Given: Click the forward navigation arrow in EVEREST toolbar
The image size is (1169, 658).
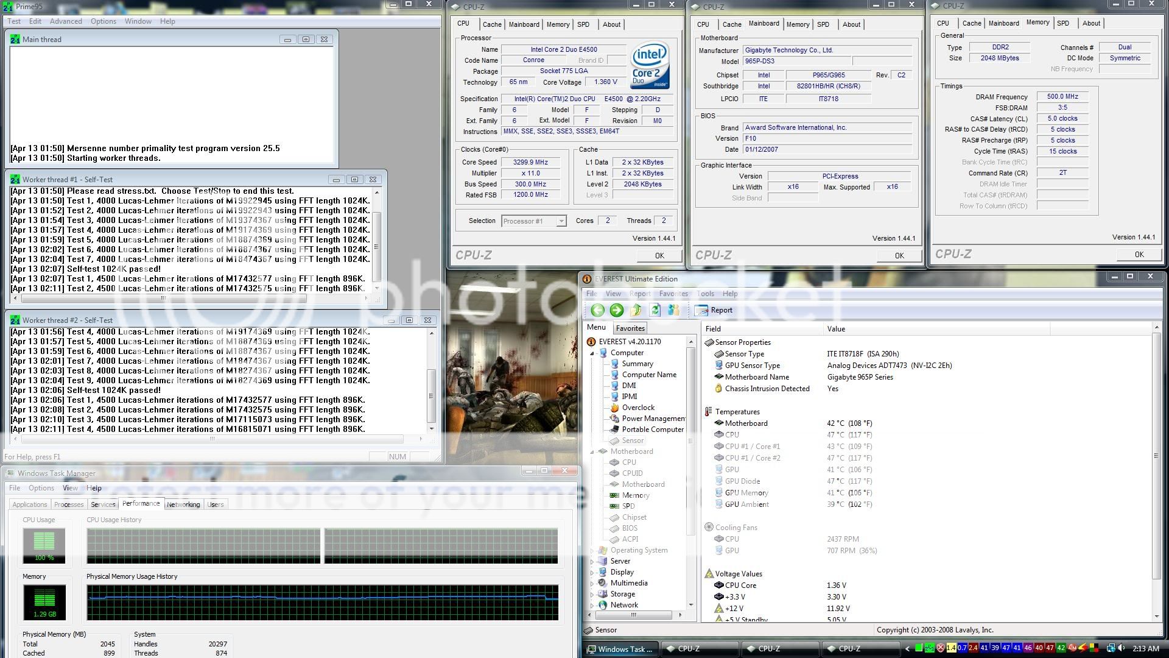Looking at the screenshot, I should (x=616, y=310).
